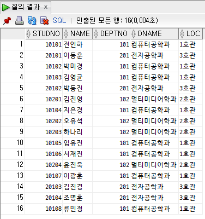Select the name cell 오유석

[x=77, y=121]
